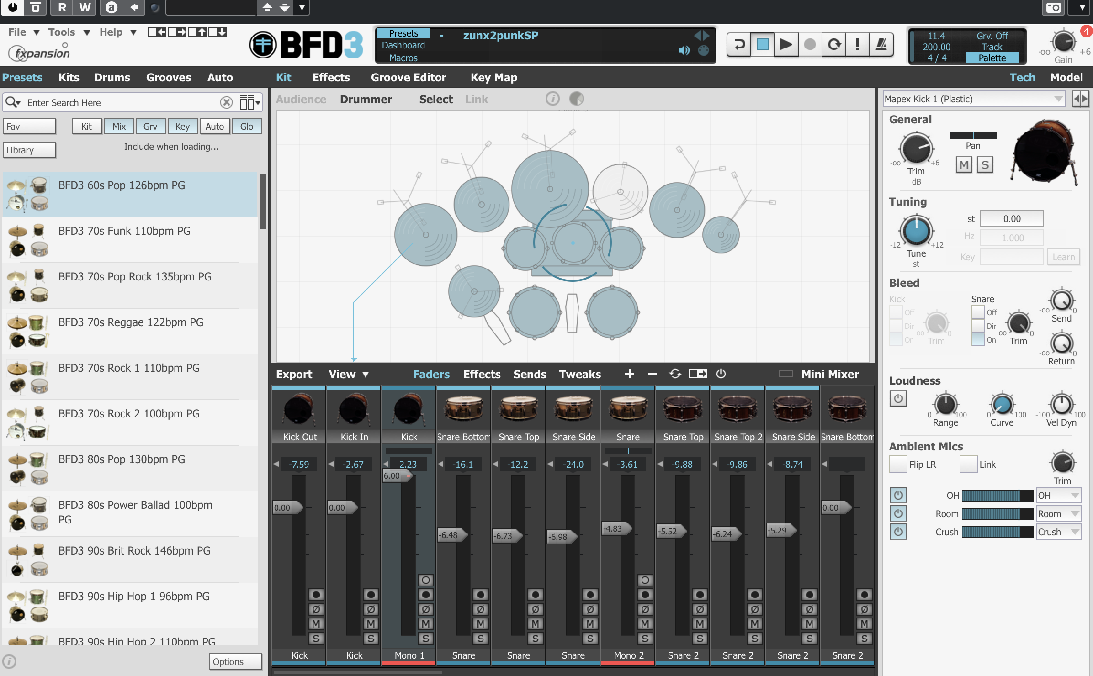Click the audio preview speaker icon
Screen dimensions: 1093x676
[x=684, y=50]
